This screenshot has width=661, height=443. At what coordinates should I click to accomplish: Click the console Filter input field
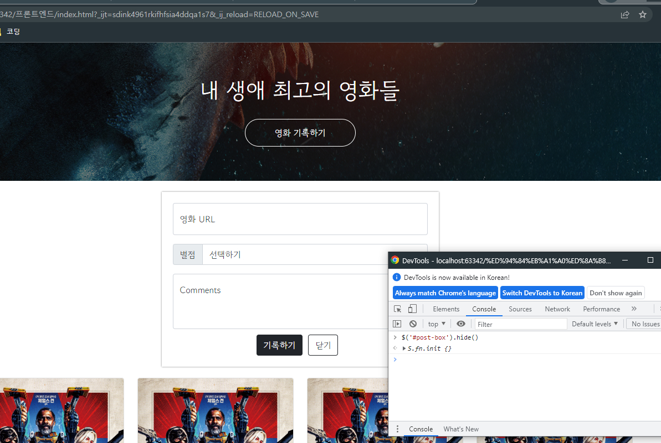click(x=521, y=324)
